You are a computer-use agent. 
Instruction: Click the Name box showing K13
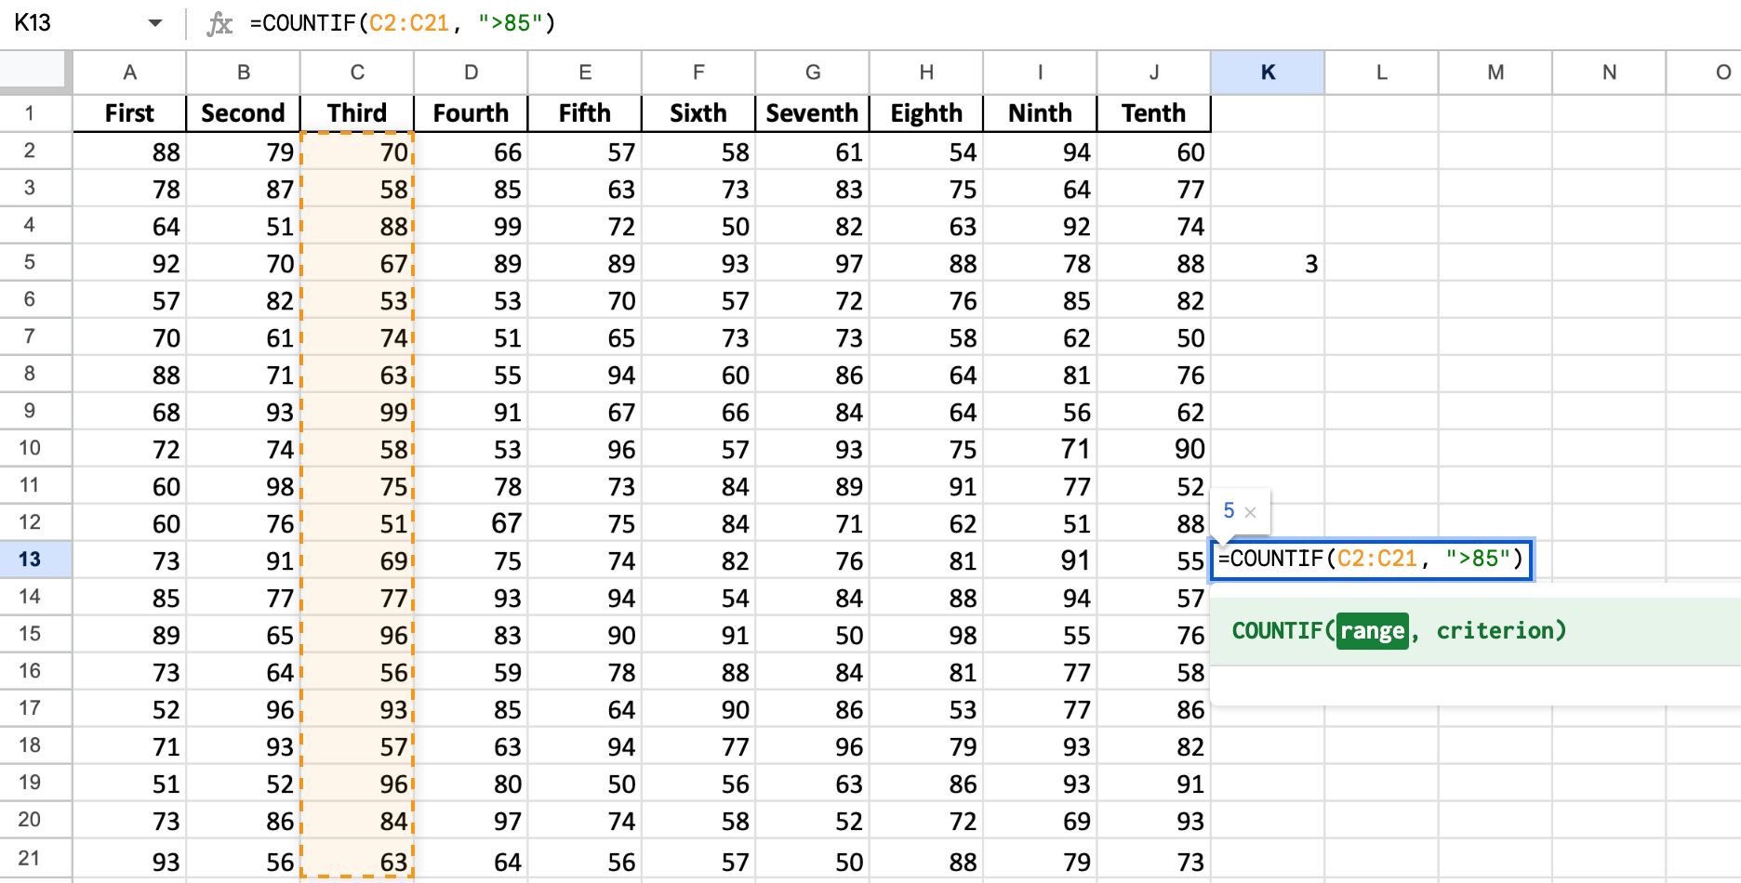[33, 23]
